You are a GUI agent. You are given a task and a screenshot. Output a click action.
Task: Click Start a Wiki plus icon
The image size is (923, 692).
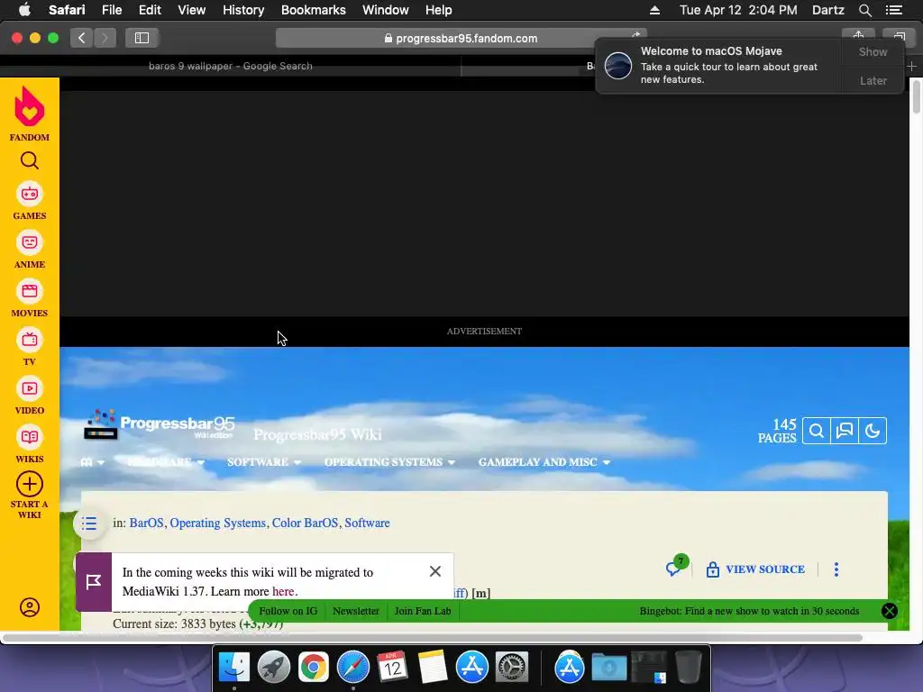point(30,484)
